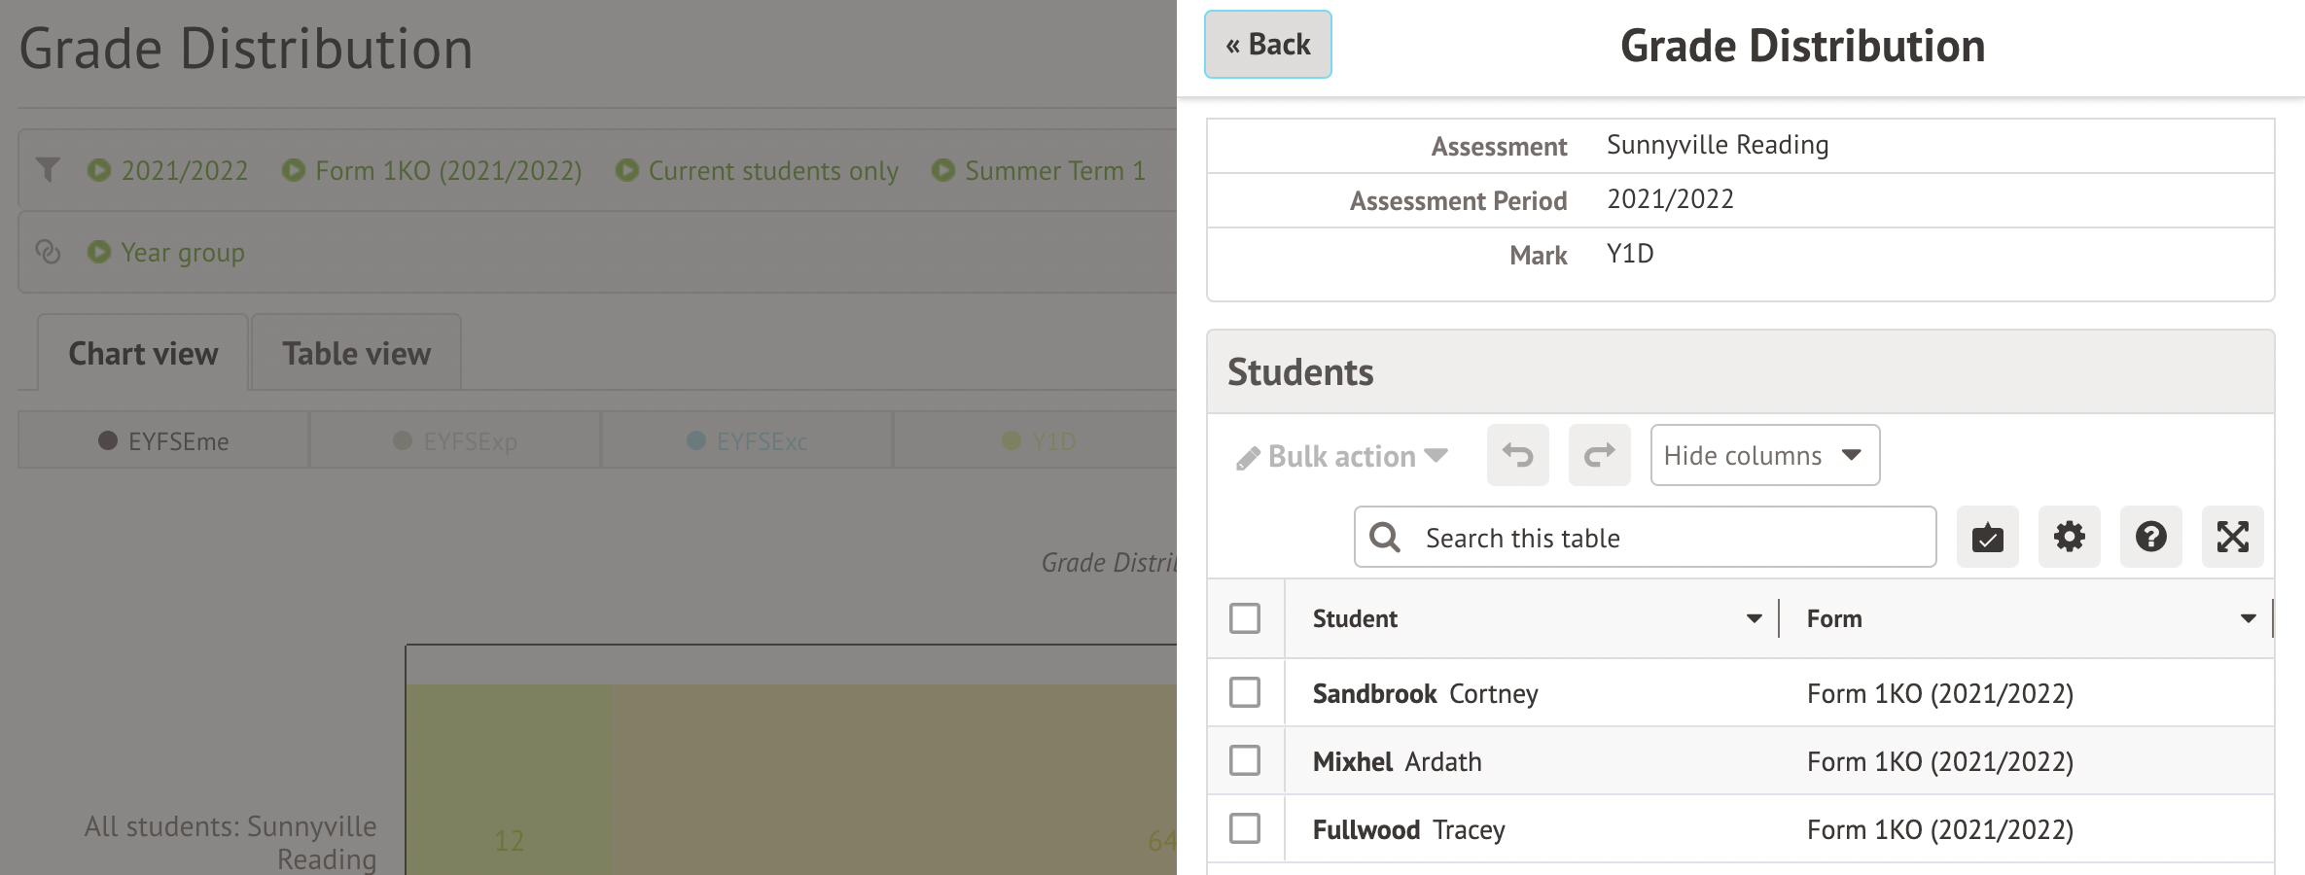Select Sandbrook Cortney's row checkbox
This screenshot has width=2305, height=875.
click(x=1245, y=692)
